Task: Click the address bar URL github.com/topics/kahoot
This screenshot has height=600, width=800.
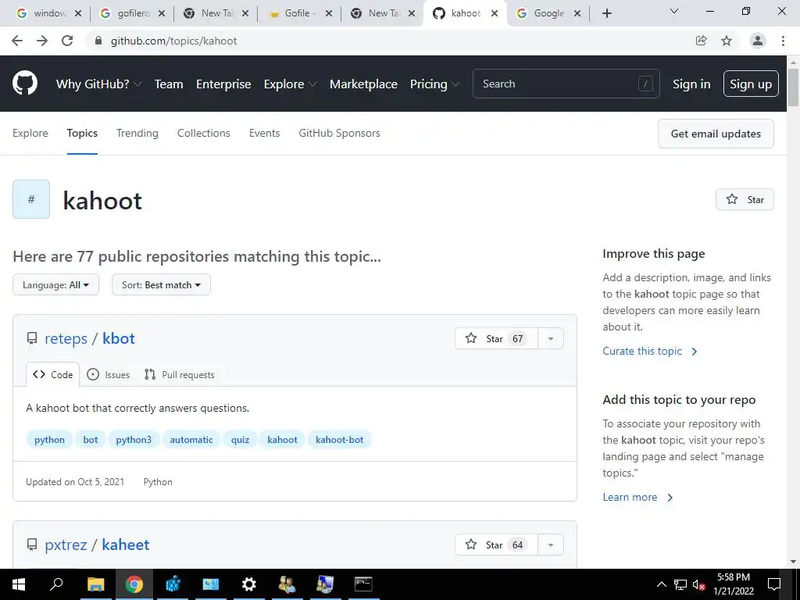Action: coord(173,41)
